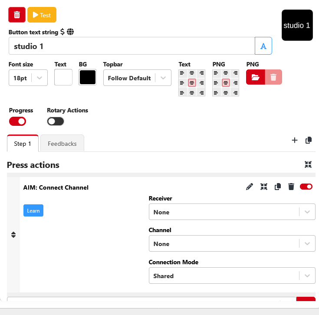The image size is (319, 315).
Task: Click the blue Learn button
Action: tap(33, 211)
